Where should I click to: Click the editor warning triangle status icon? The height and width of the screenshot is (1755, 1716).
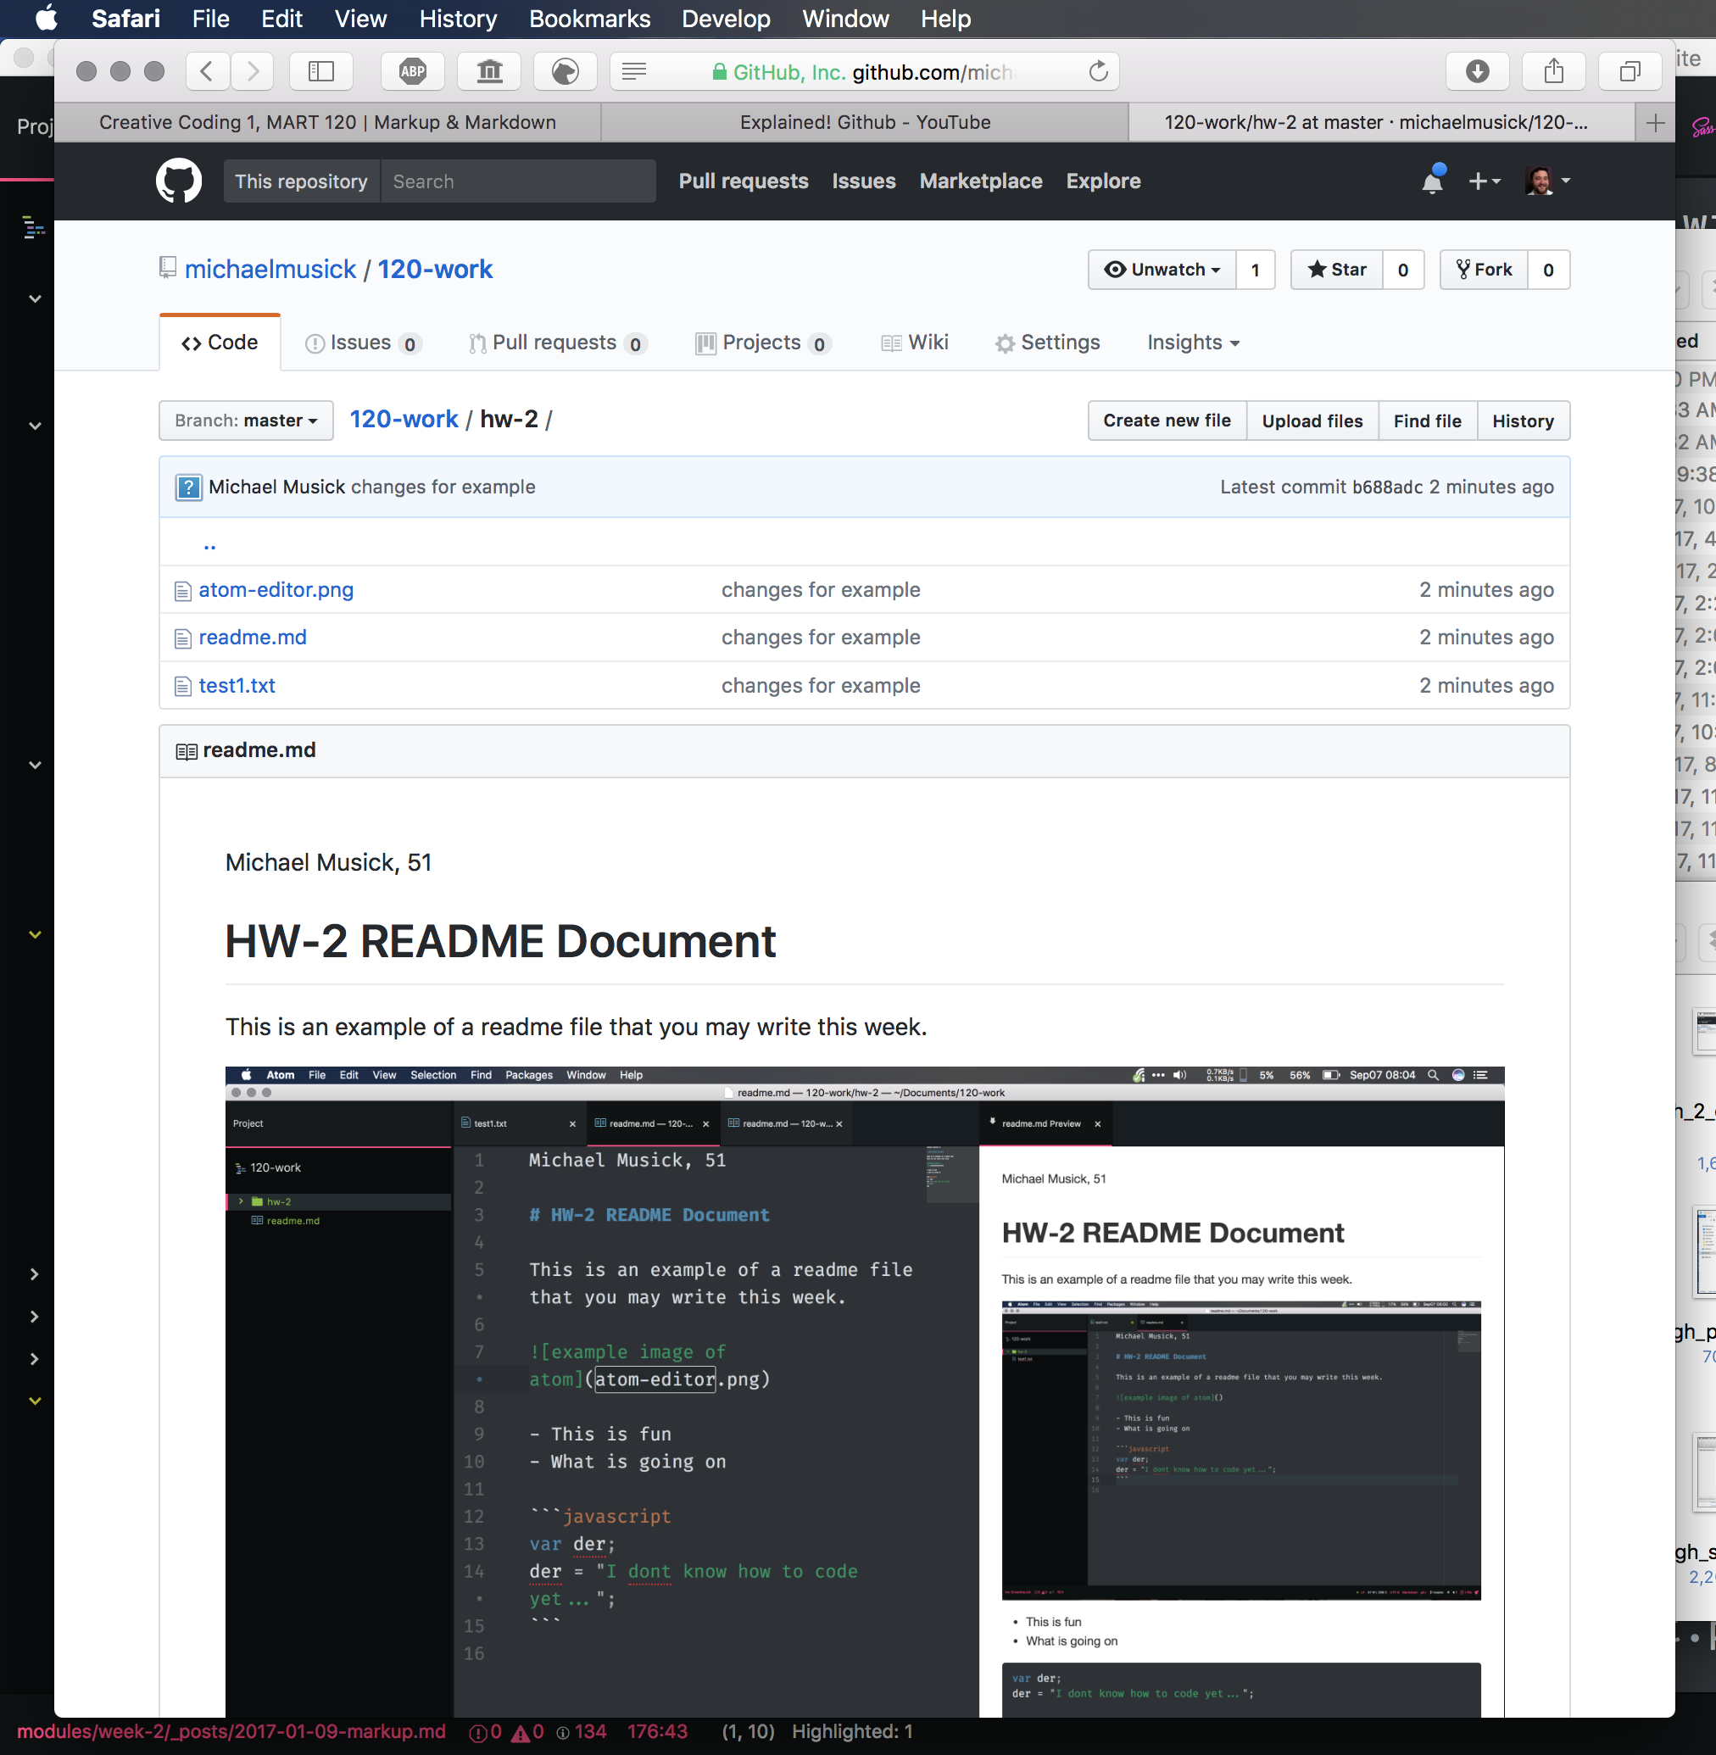pos(520,1732)
